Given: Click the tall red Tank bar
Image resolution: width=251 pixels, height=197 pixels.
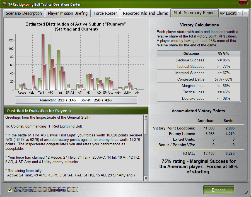Looking at the screenshot, I should (43, 62).
